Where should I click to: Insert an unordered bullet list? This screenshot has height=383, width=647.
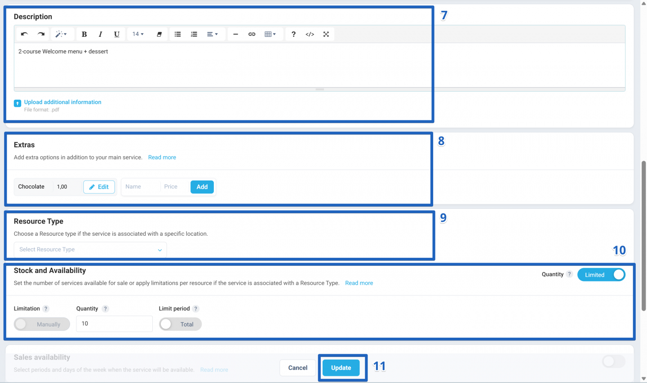coord(177,34)
